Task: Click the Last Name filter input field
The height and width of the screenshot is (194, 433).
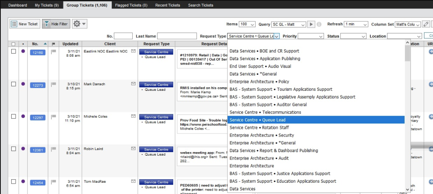Action: click(x=177, y=36)
